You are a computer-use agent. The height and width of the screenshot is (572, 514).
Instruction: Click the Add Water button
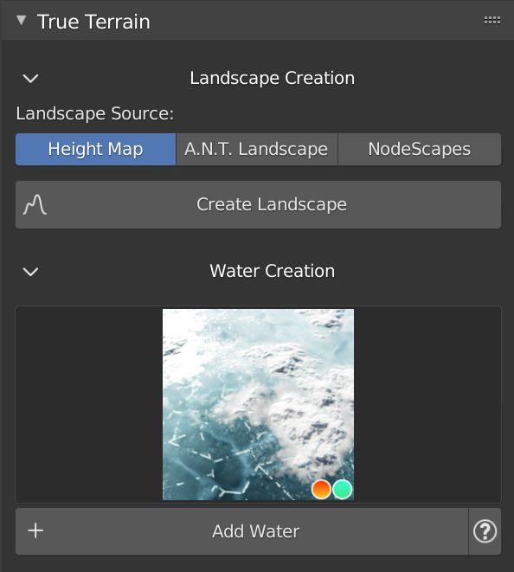tap(242, 531)
